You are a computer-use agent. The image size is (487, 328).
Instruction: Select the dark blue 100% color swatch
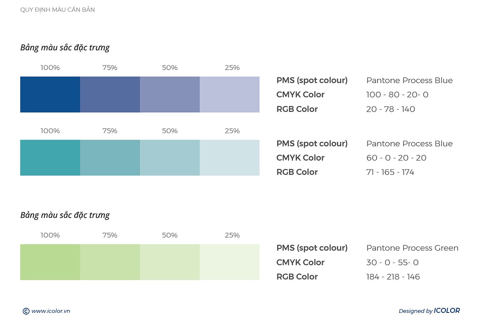(x=50, y=94)
